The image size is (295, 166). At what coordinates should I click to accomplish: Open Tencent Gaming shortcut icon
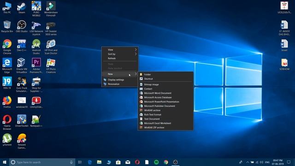click(x=22, y=141)
